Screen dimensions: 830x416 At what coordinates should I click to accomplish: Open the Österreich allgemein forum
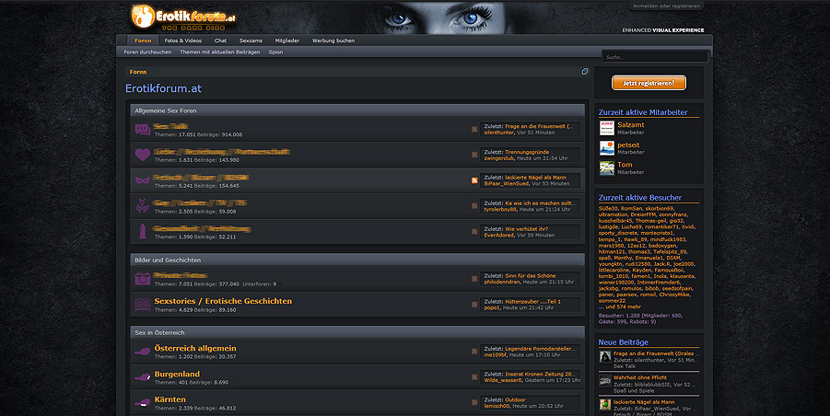(x=195, y=348)
